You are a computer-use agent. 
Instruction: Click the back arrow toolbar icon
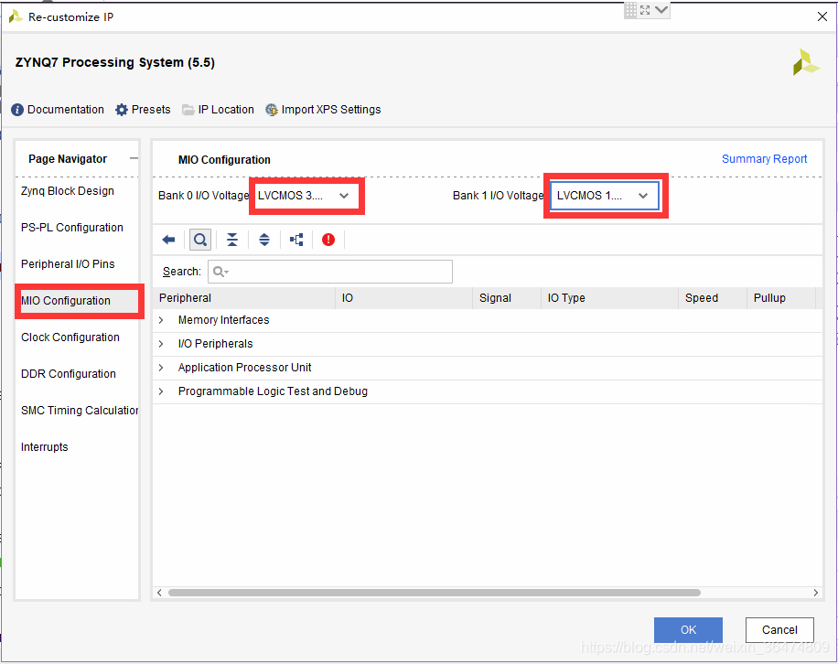coord(168,240)
